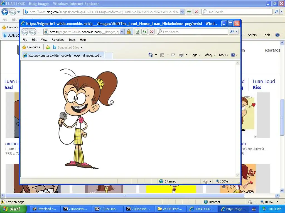Click the Read Mail icon
Screen dimensions: 285x213
(173, 55)
